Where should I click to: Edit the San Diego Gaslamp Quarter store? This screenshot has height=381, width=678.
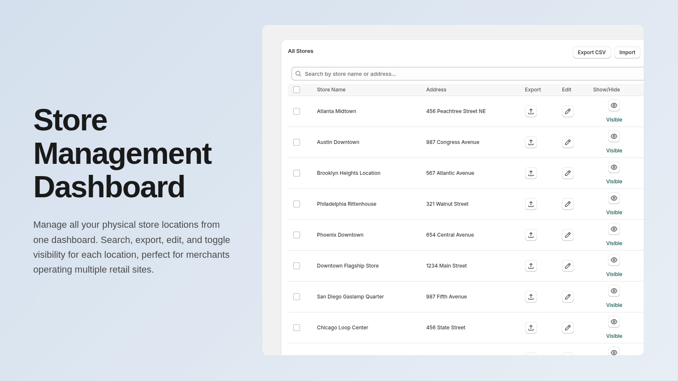568,297
